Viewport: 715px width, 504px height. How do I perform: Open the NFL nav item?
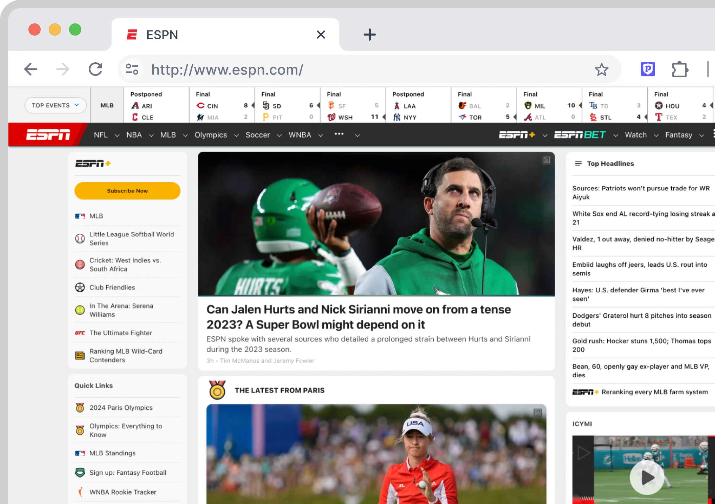coord(101,135)
